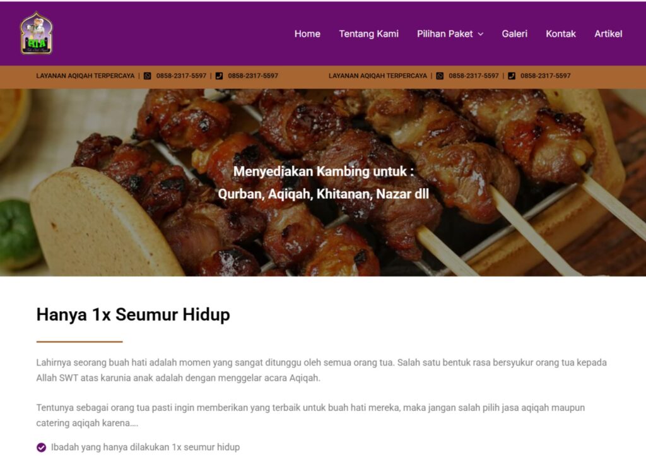The image size is (646, 457).
Task: Click the first WhatsApp icon in the orange bar
Action: 148,76
